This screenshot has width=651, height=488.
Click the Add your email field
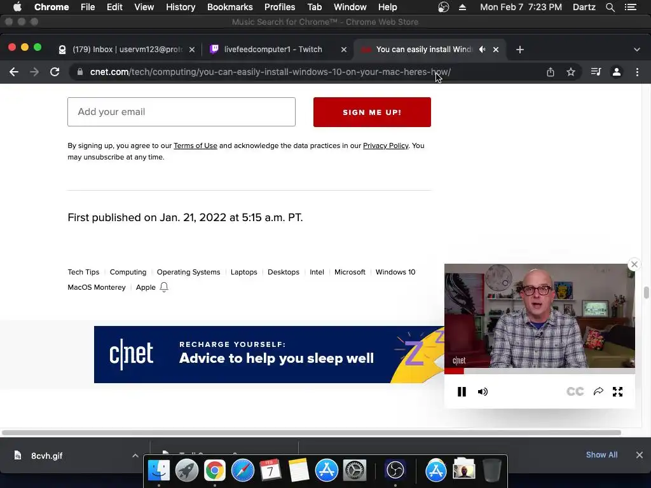click(181, 112)
